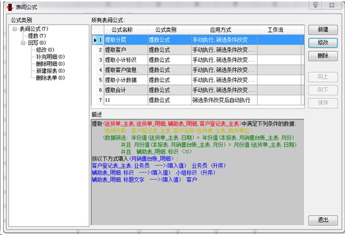Select 新建报表 (0) tree item
The image size is (345, 235).
point(50,71)
